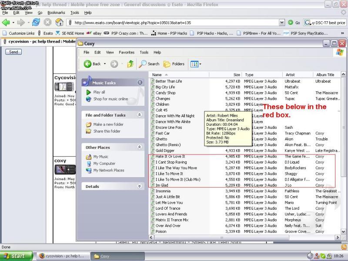The width and height of the screenshot is (348, 261).
Task: Click Send button on forum page
Action: pos(13,52)
